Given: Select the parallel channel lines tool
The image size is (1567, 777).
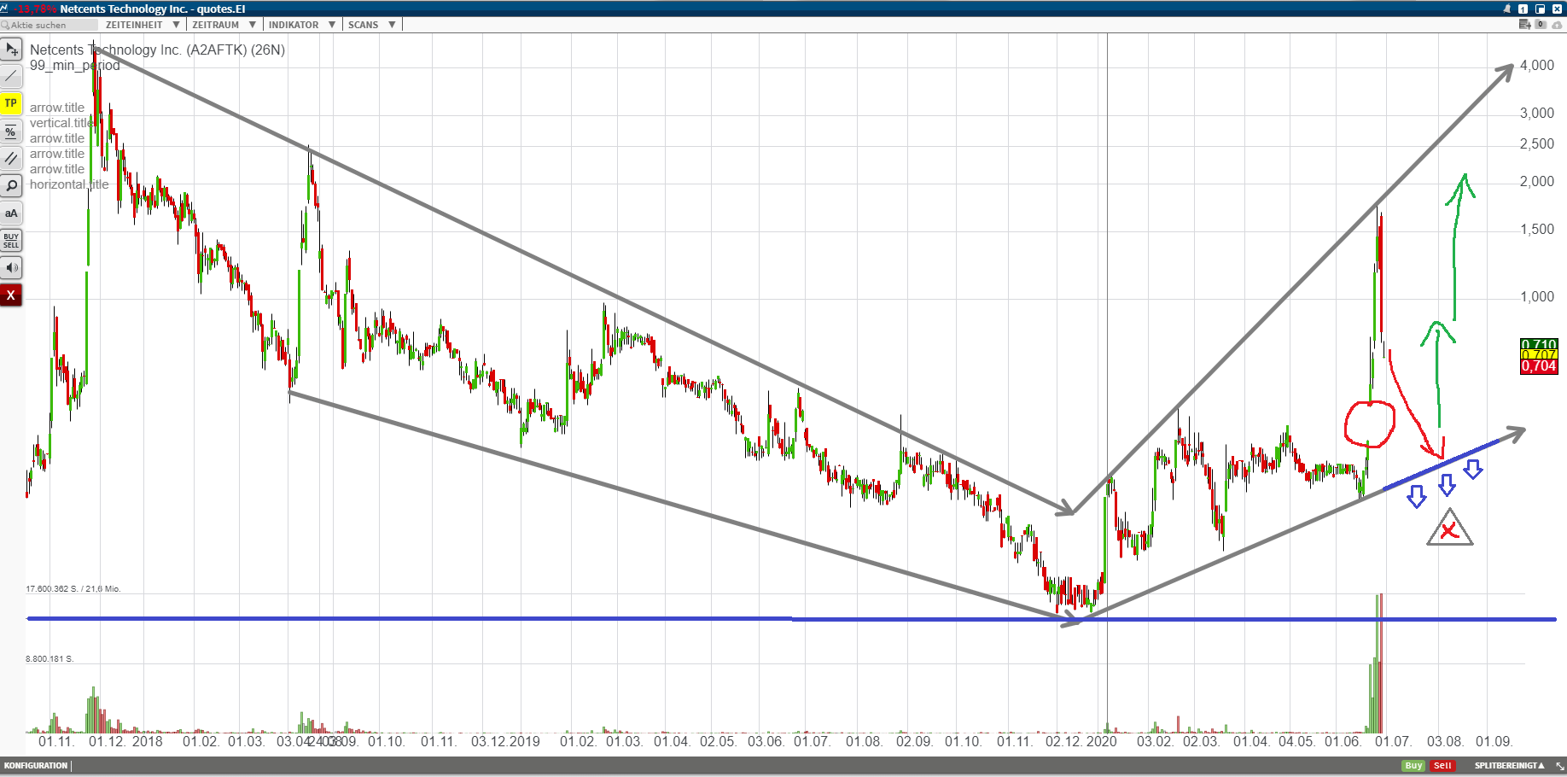Looking at the screenshot, I should [11, 159].
